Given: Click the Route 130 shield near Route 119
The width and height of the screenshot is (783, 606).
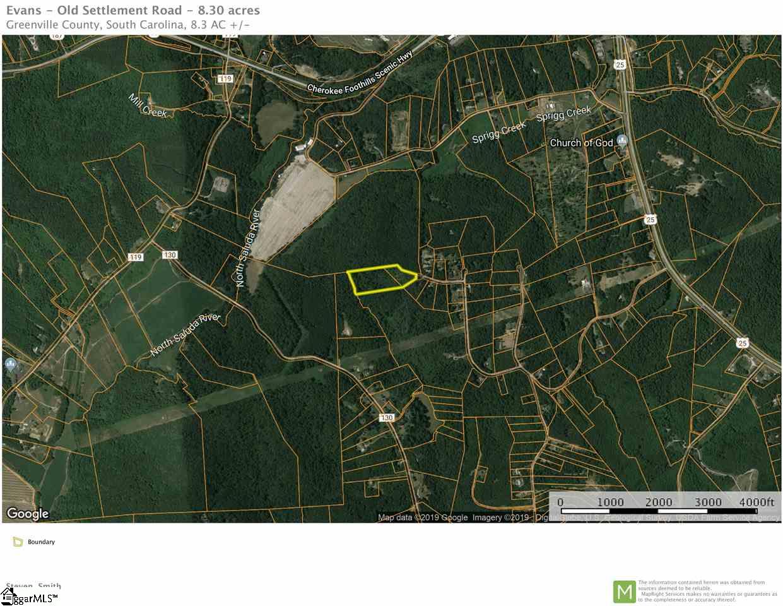Looking at the screenshot, I should pyautogui.click(x=170, y=255).
